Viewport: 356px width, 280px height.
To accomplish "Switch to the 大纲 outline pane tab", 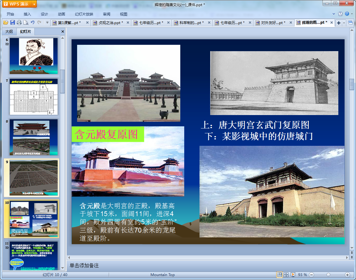I will pyautogui.click(x=9, y=31).
